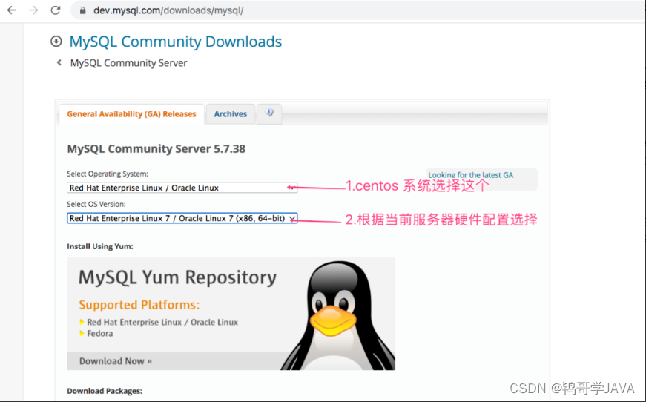The height and width of the screenshot is (402, 646).
Task: Open the Select OS Version dropdown
Action: click(x=182, y=218)
